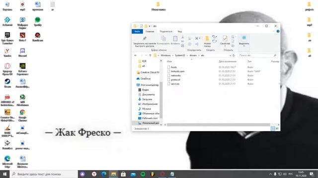Viewport: 318px width, 178px height.
Task: Click the Cut scissors icon
Action: click(x=182, y=37)
